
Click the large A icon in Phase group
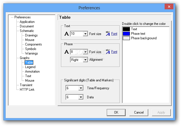67,52
